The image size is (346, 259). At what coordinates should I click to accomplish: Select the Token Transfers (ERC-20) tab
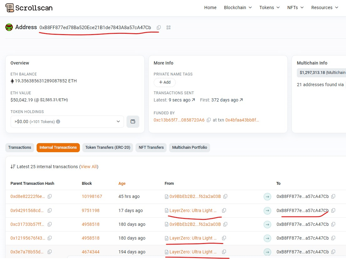pos(108,148)
